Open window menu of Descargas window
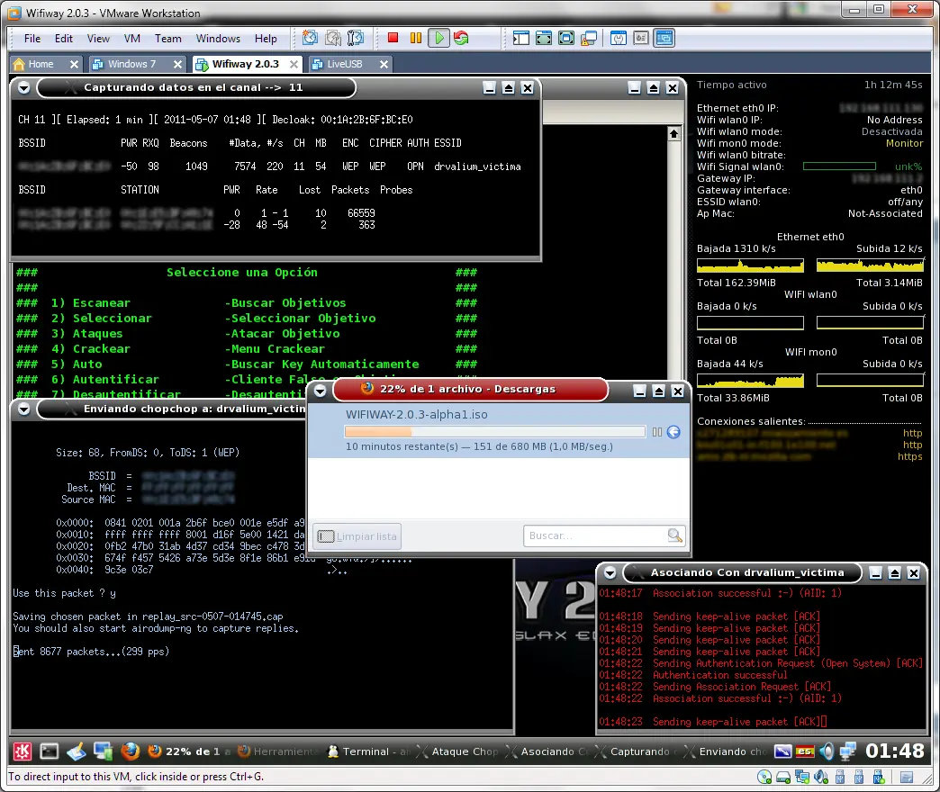This screenshot has height=792, width=940. (321, 391)
